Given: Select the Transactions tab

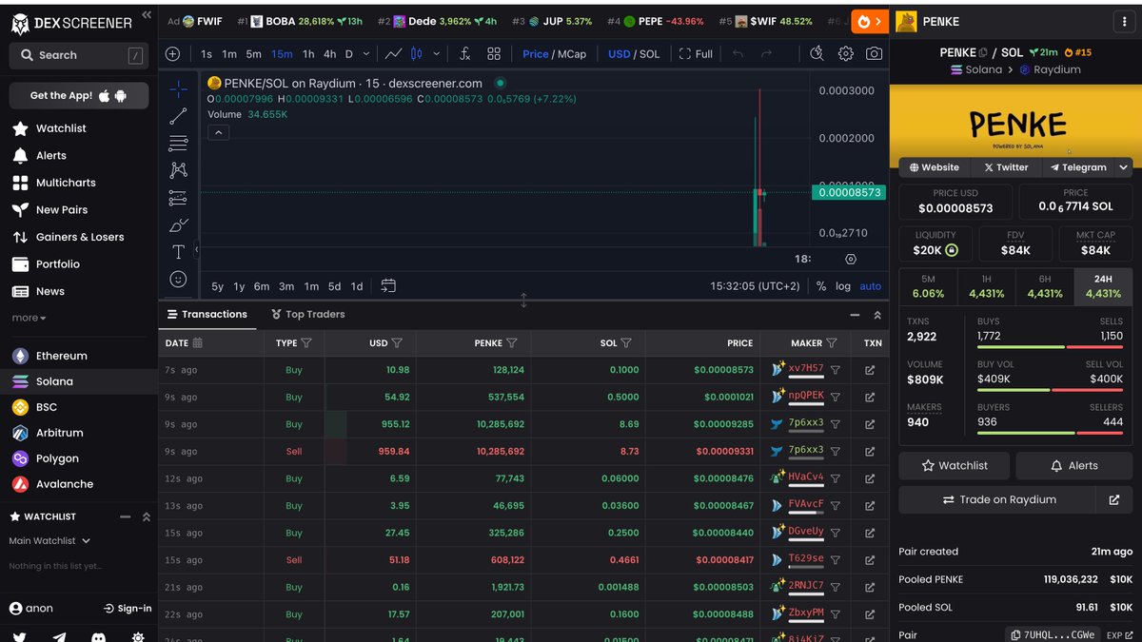Looking at the screenshot, I should (x=207, y=314).
